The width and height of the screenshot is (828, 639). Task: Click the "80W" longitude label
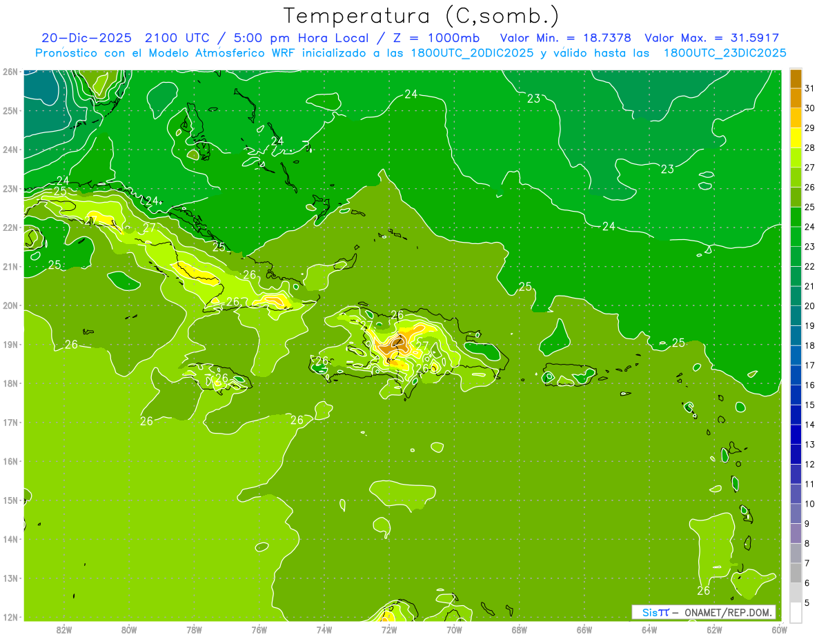(x=129, y=629)
